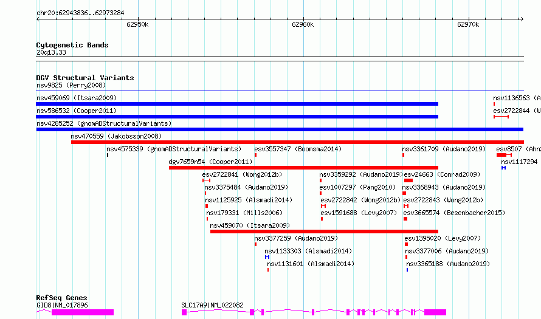Screen dimensions: 541x319
Task: Click the nsv459069 (Itsara2009) blue variant bar
Action: [237, 104]
